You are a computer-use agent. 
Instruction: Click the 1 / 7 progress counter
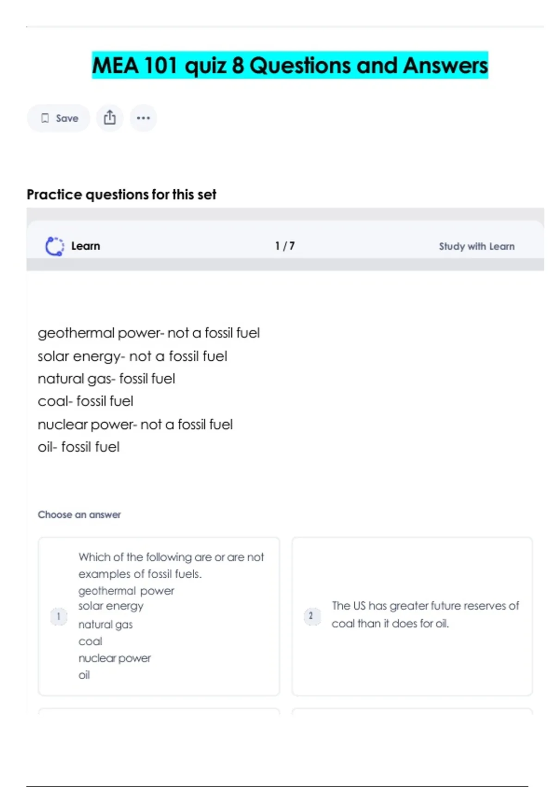pyautogui.click(x=285, y=246)
